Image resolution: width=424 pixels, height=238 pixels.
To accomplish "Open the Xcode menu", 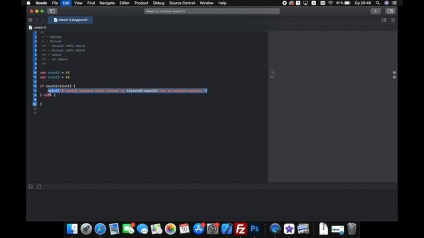I will [x=41, y=3].
